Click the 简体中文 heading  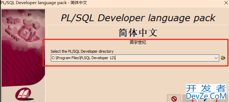tap(138, 32)
